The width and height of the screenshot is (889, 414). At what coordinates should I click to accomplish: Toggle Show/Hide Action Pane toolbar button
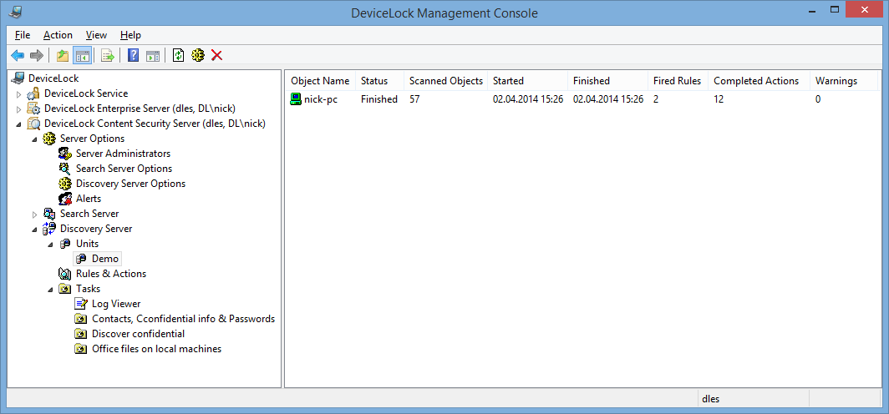point(152,55)
